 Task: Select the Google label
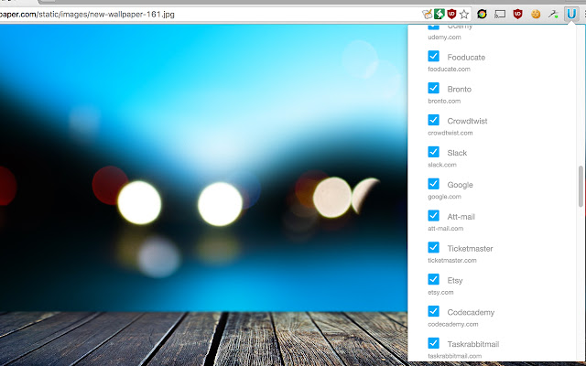pyautogui.click(x=460, y=185)
